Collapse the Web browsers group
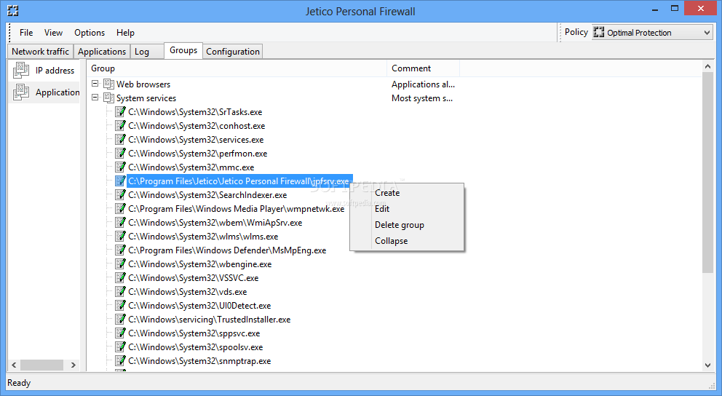 [x=95, y=83]
